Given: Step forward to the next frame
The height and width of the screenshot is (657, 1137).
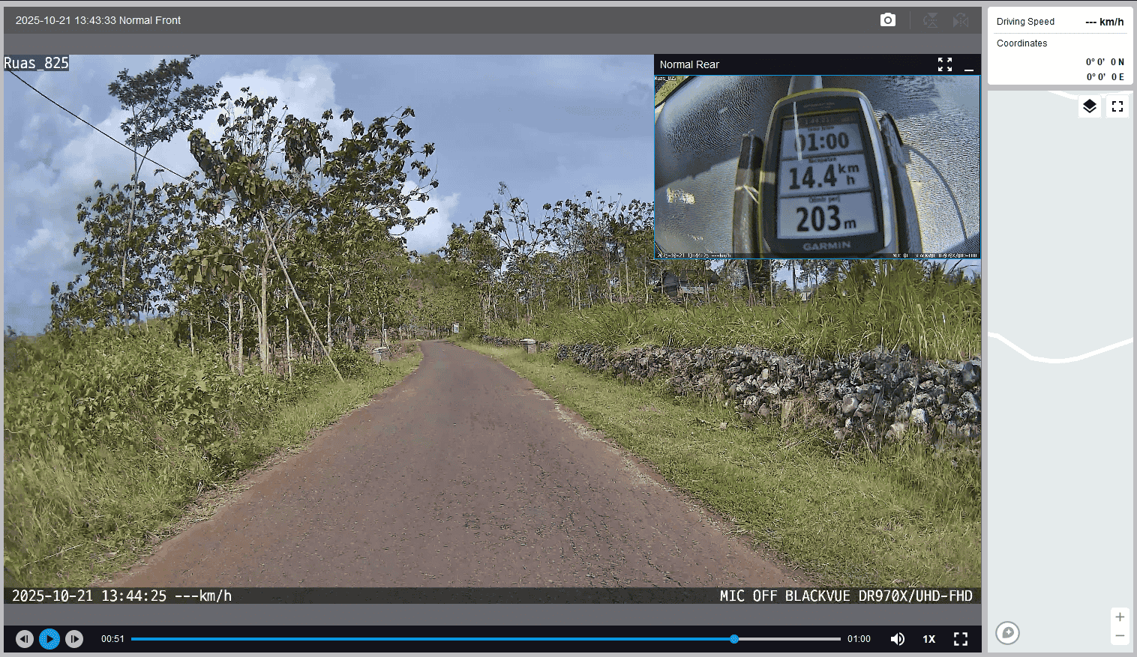Looking at the screenshot, I should click(74, 639).
